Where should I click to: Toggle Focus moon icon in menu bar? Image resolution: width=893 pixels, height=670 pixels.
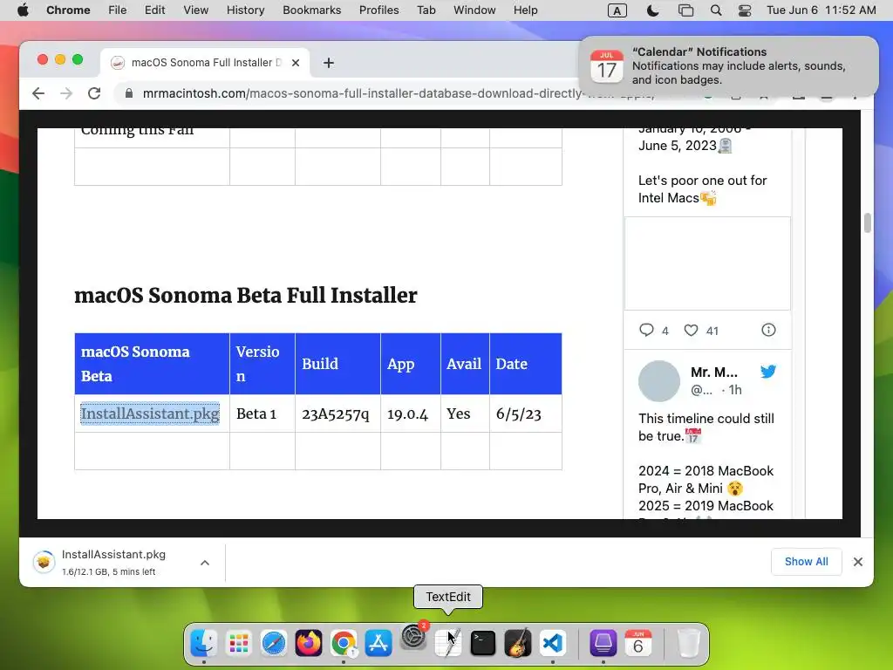652,10
